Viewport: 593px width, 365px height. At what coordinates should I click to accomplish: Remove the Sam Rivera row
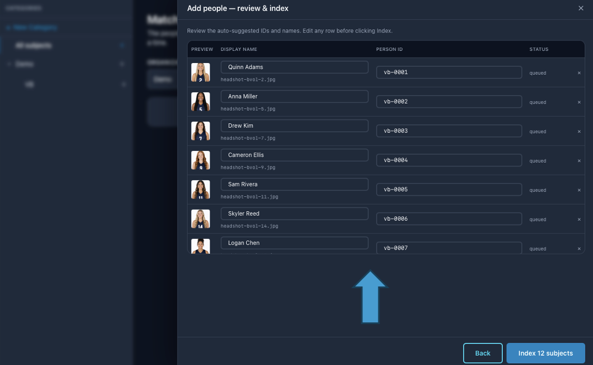click(x=579, y=190)
